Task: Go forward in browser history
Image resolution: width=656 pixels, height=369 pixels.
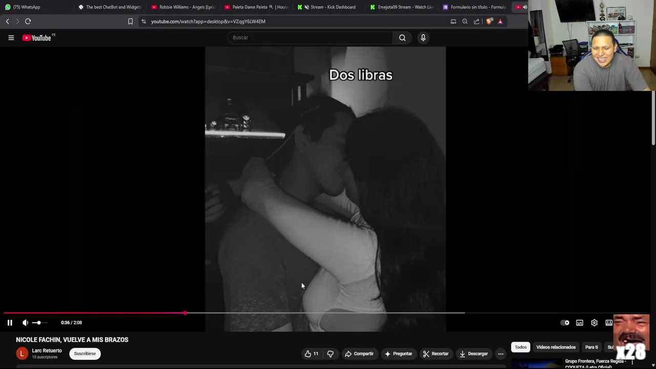Action: point(17,22)
